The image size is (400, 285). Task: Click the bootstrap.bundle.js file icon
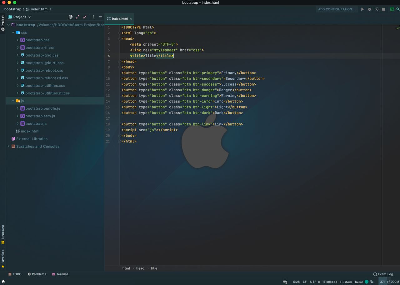(x=22, y=108)
